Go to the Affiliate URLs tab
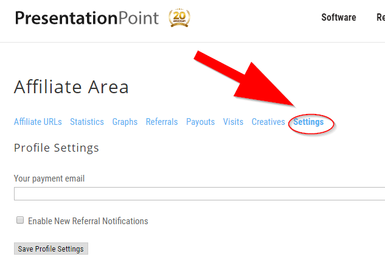This screenshot has height=279, width=385. click(x=38, y=122)
